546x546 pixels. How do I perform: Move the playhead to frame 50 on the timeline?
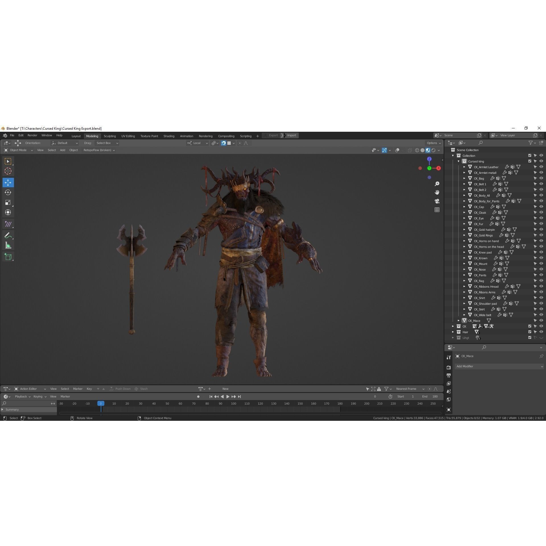pyautogui.click(x=167, y=403)
